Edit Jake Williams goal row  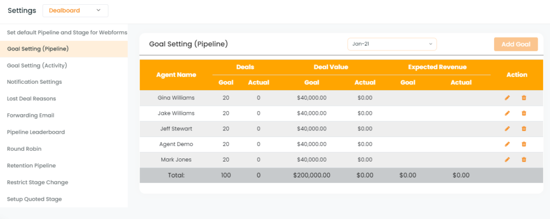pos(507,113)
